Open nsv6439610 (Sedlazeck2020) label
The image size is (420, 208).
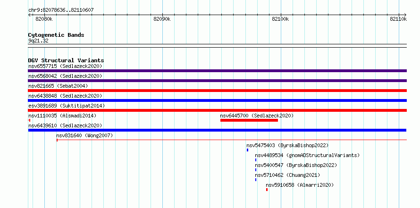(x=65, y=125)
